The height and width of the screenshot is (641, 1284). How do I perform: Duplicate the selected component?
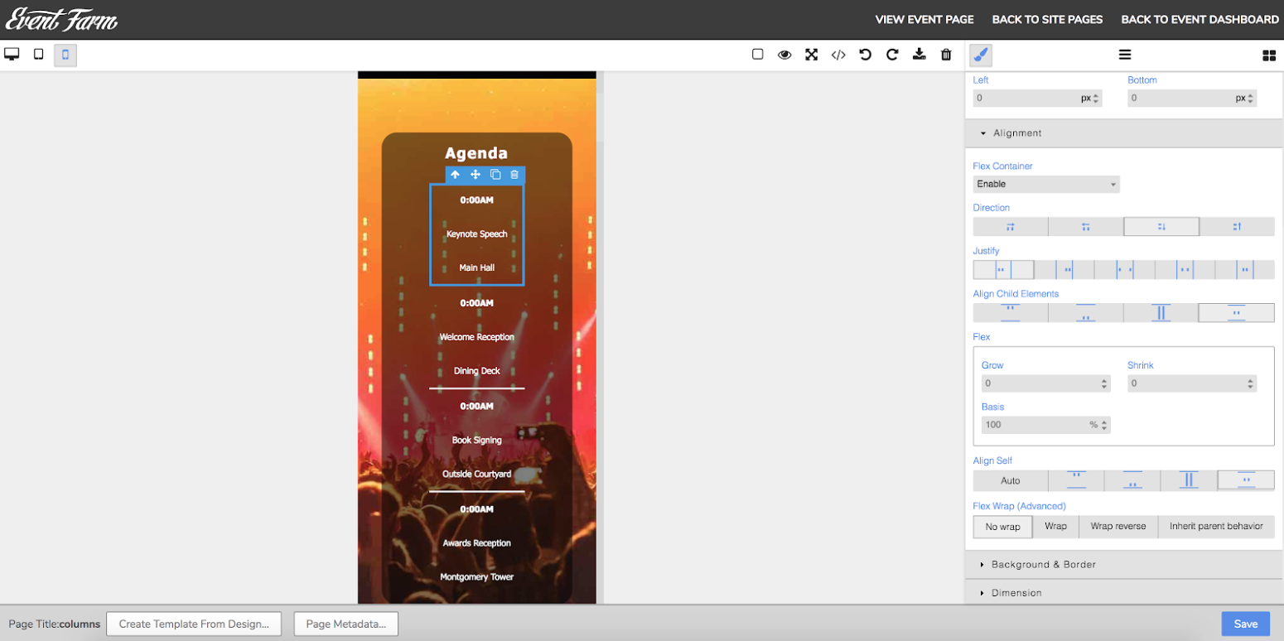tap(495, 175)
